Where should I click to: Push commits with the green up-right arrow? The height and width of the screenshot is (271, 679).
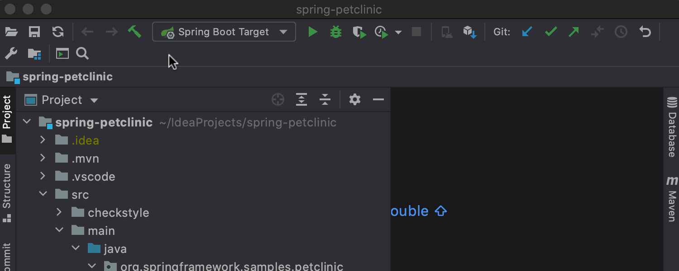574,32
